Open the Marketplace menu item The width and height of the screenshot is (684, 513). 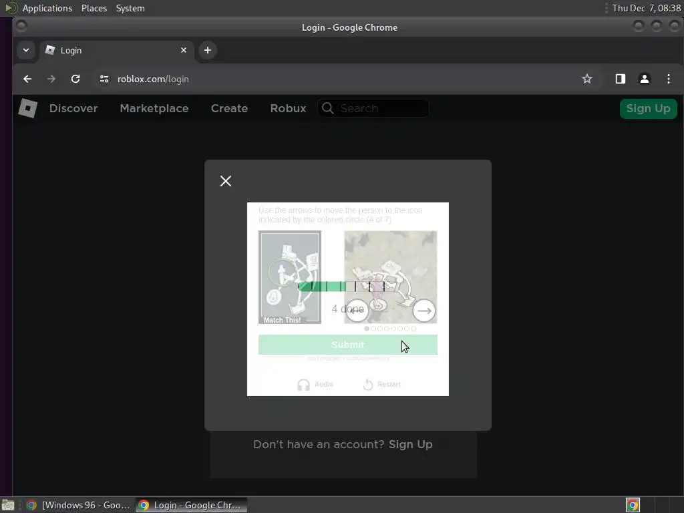pyautogui.click(x=154, y=108)
